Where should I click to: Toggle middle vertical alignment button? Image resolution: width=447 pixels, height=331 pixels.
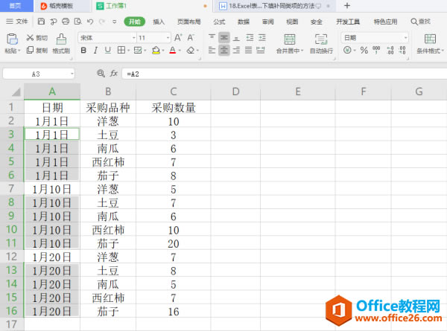click(x=224, y=37)
